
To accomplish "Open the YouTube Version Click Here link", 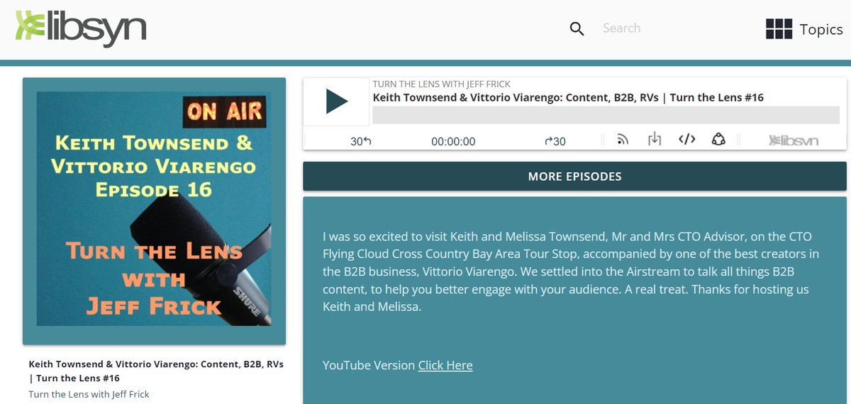I will point(445,365).
